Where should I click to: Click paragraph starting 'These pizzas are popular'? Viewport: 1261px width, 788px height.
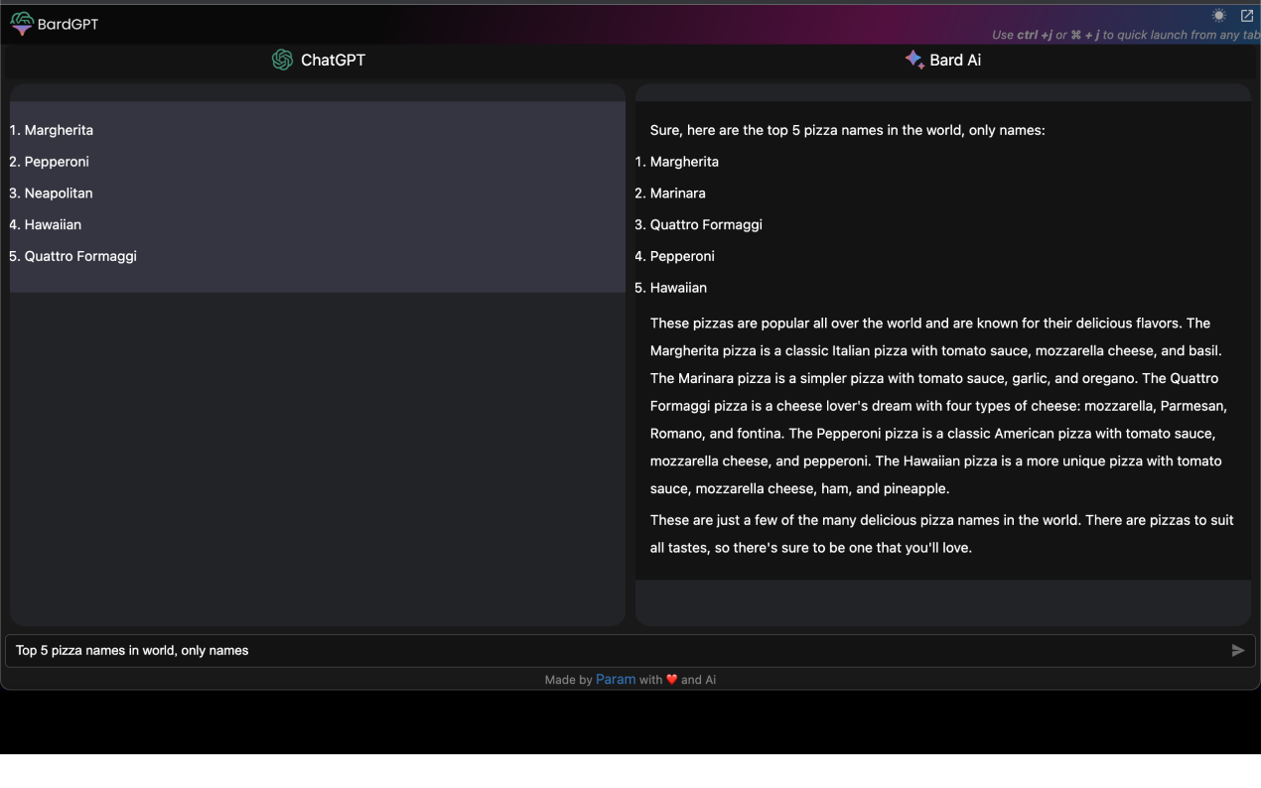(940, 406)
